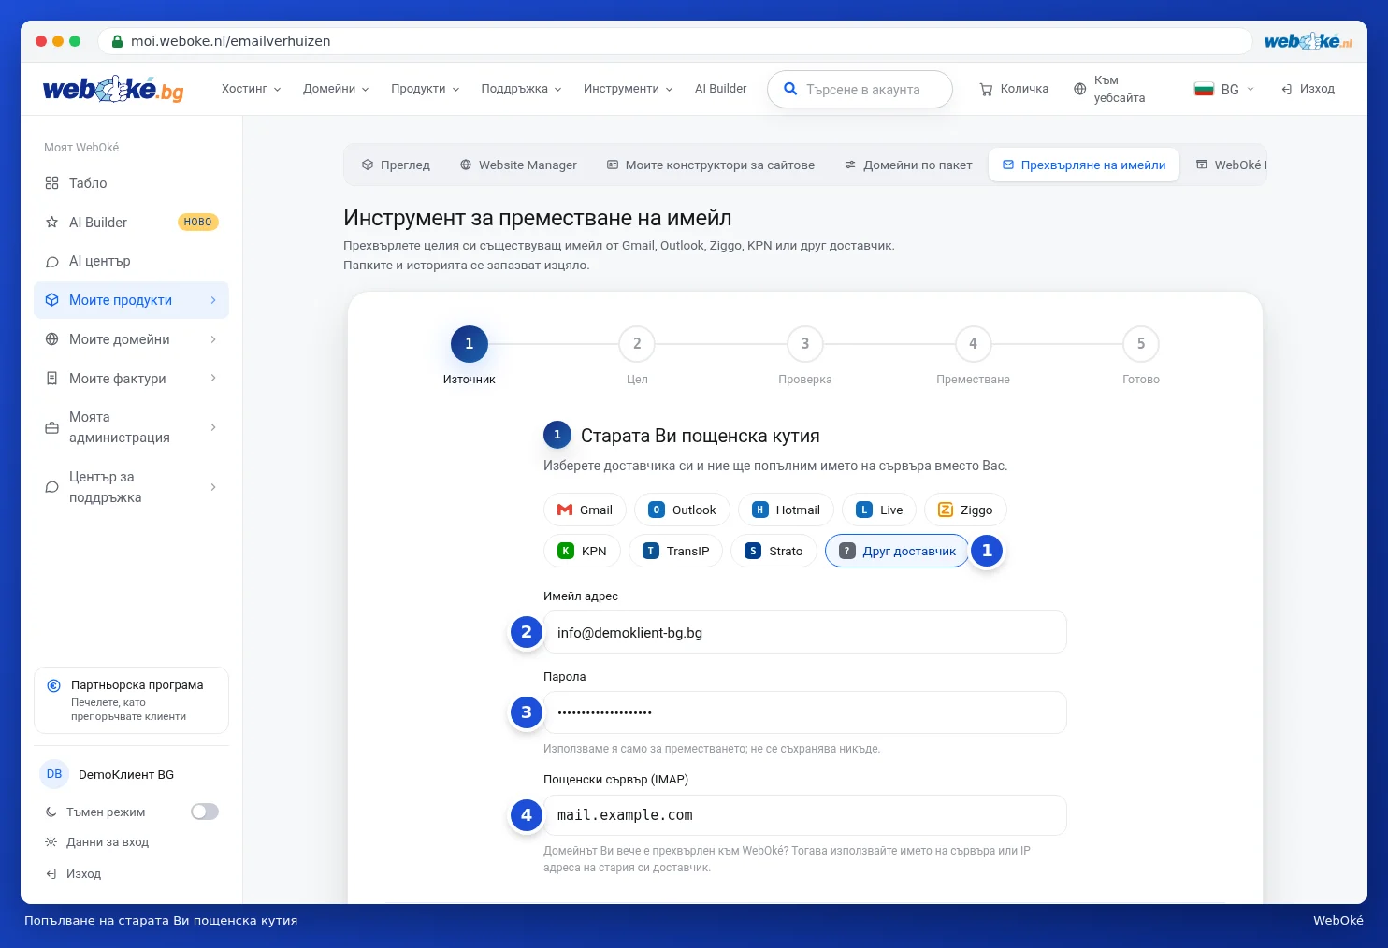Screen dimensions: 1388x948
Task: Select the Hotmail provider option
Action: coord(786,510)
